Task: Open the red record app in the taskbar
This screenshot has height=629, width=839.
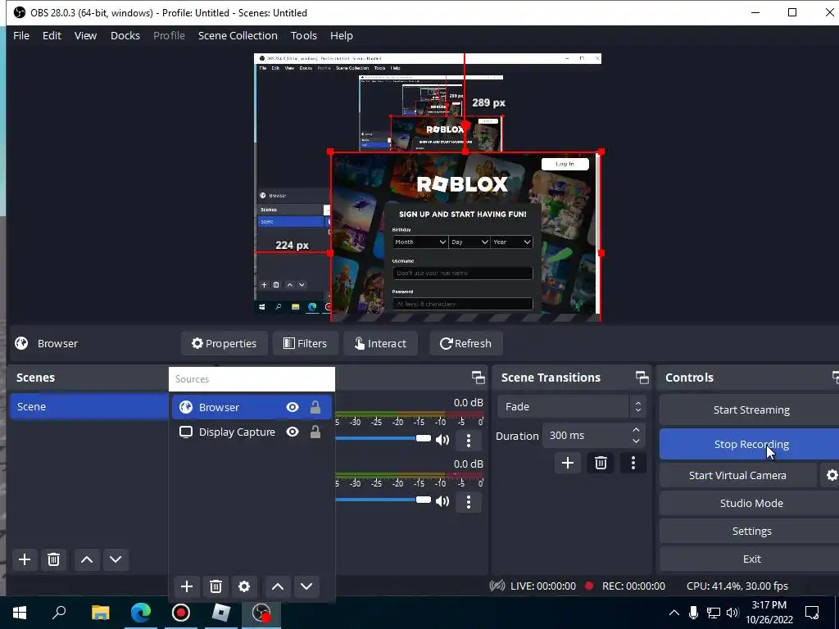Action: 181,613
